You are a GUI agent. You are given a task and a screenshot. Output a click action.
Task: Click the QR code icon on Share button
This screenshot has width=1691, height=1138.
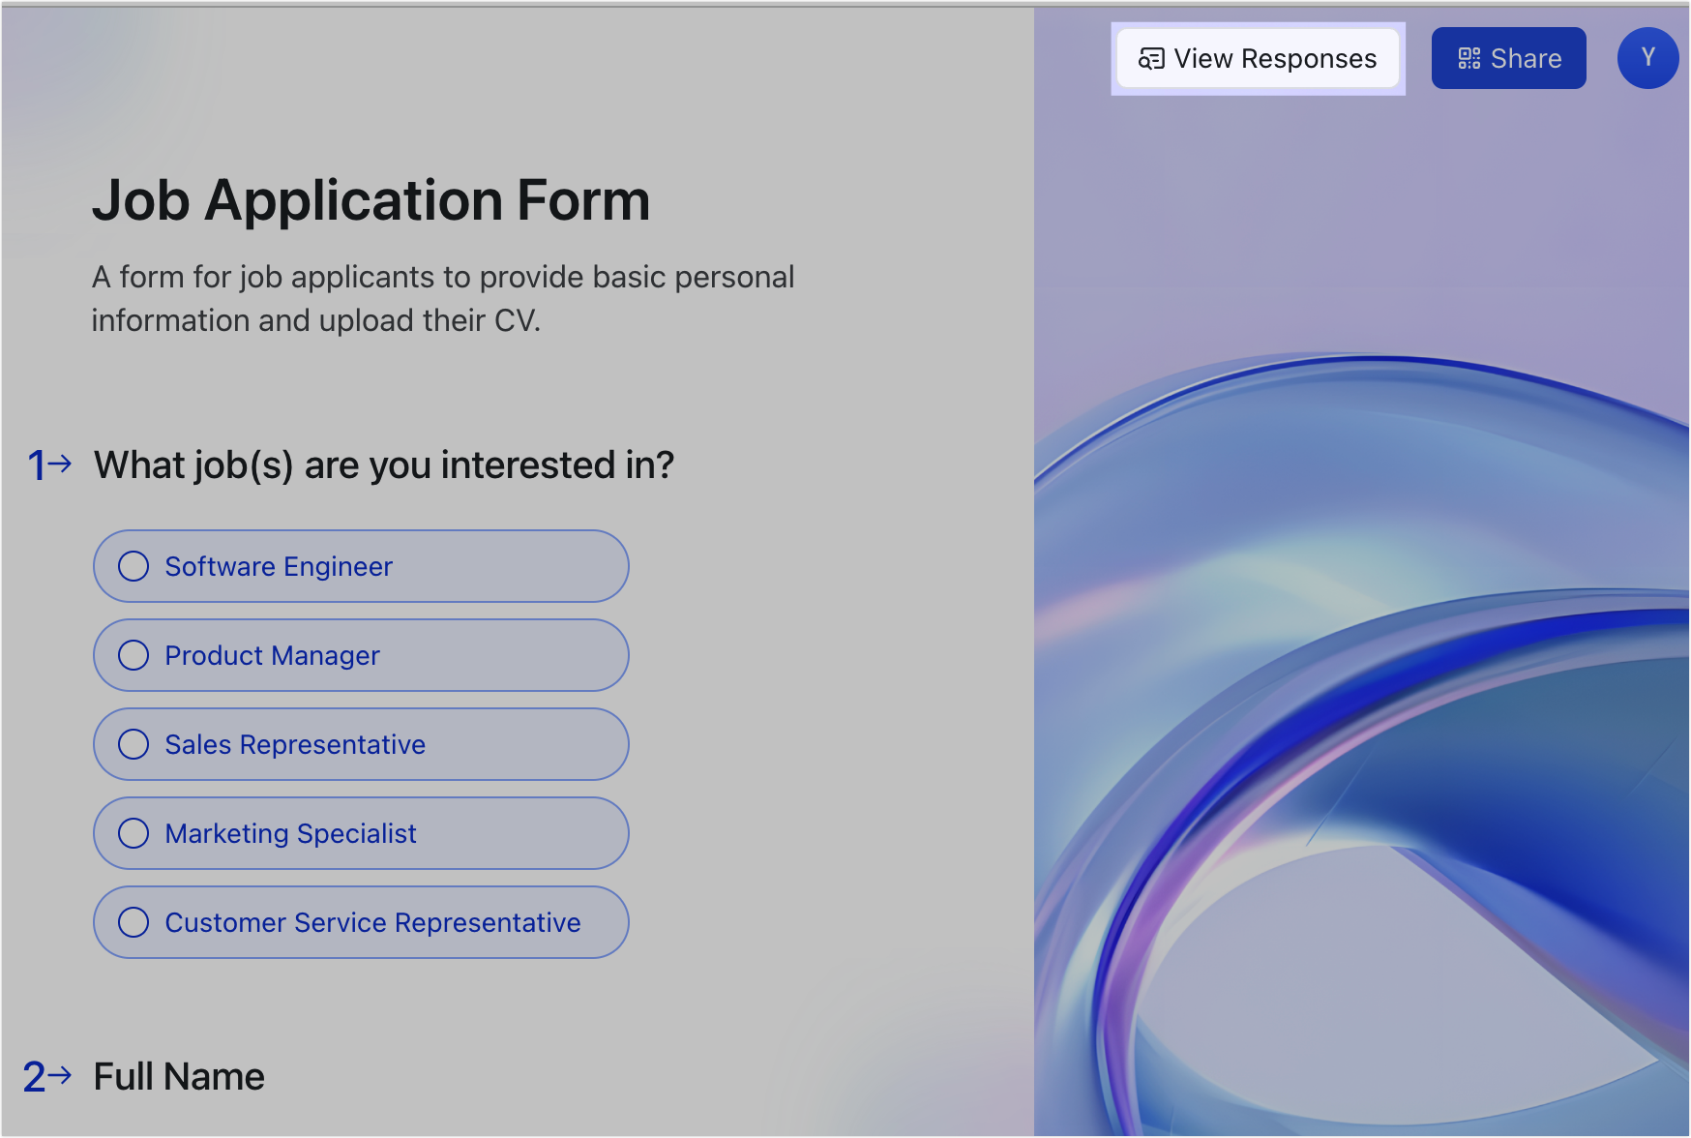(1468, 58)
